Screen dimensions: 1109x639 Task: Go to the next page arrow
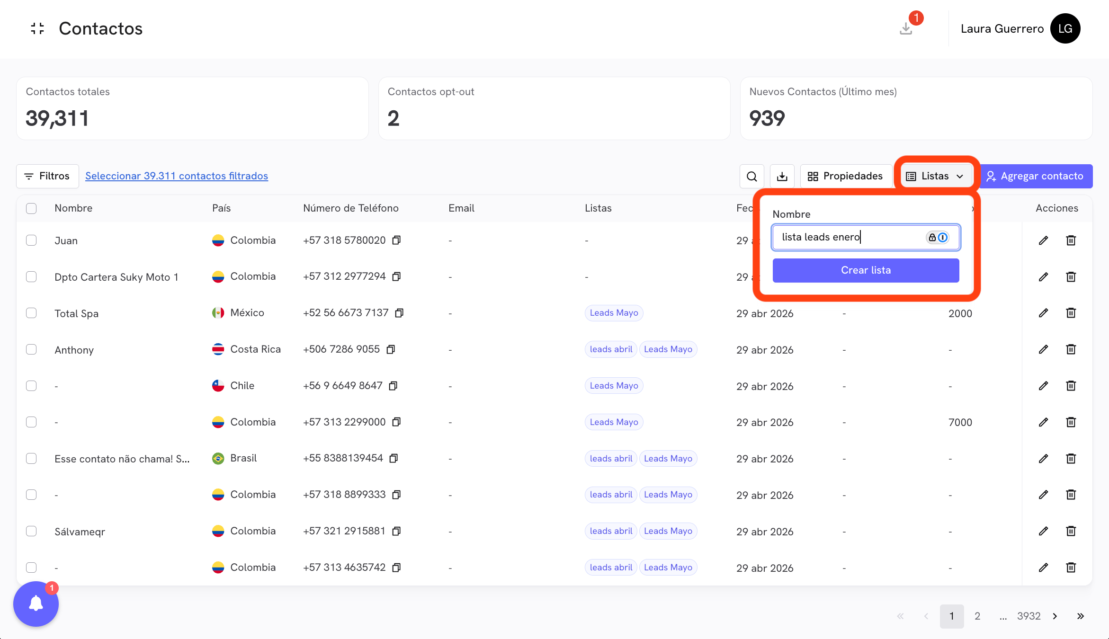click(x=1055, y=616)
